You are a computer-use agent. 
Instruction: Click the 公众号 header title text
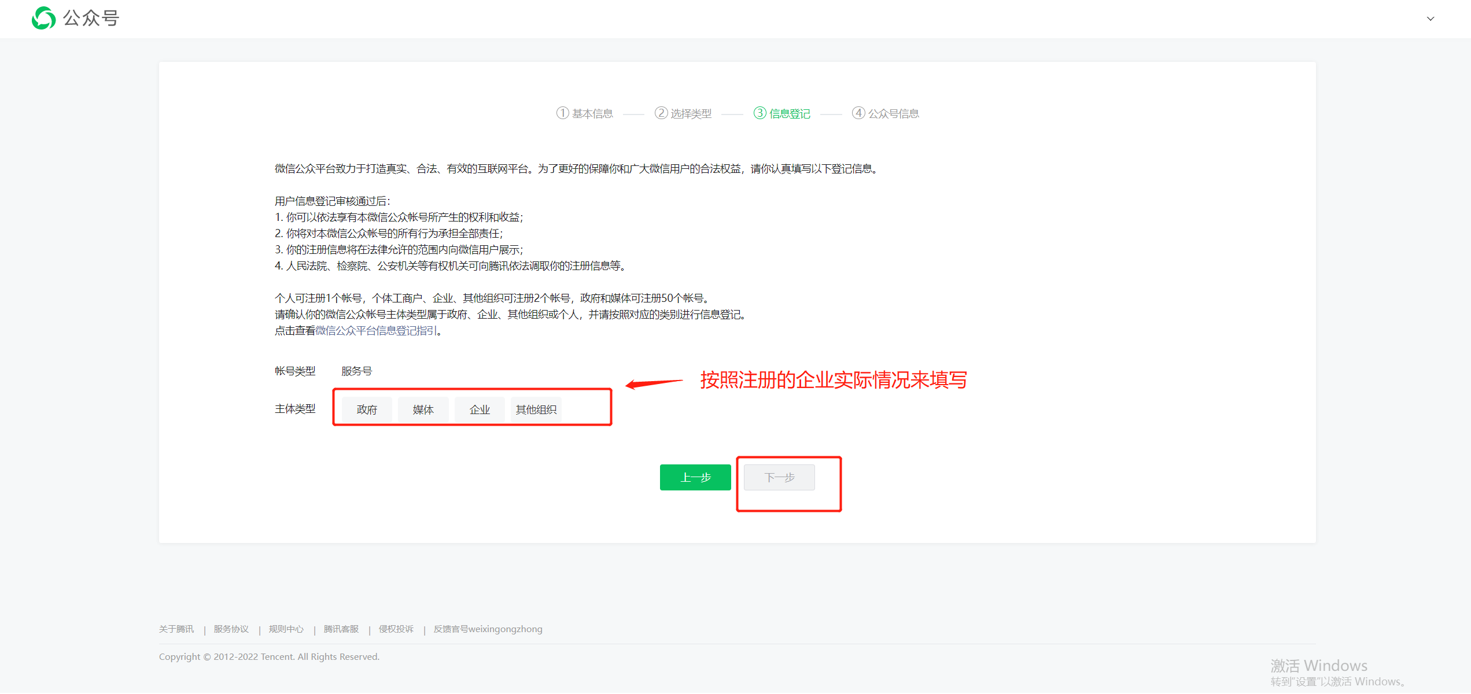coord(91,19)
